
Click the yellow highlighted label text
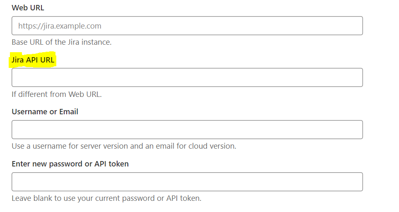click(x=33, y=60)
